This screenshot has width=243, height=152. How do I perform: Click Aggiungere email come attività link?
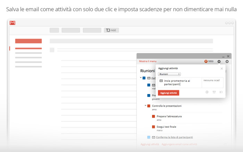pos(179,144)
